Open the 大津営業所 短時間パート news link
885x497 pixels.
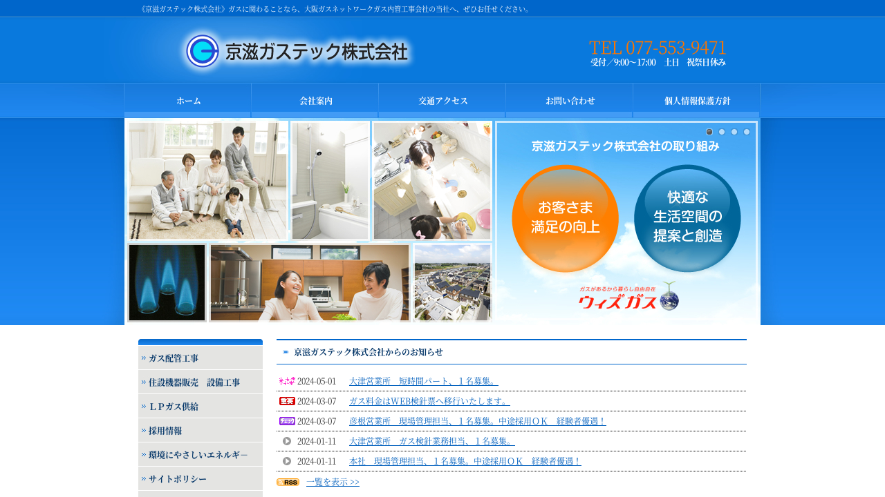coord(423,382)
